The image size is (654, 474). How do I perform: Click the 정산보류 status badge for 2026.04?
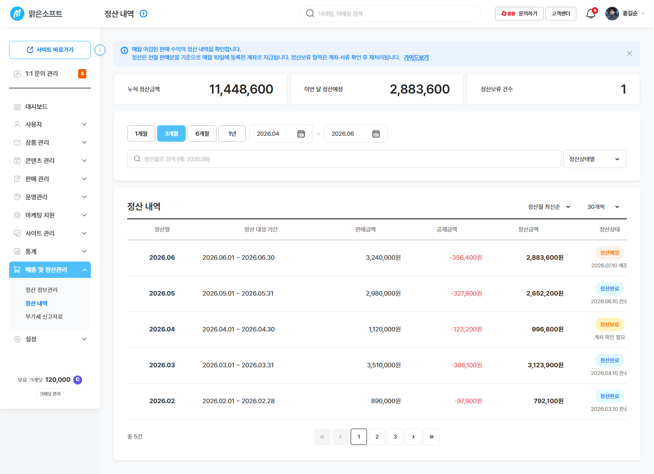(609, 325)
